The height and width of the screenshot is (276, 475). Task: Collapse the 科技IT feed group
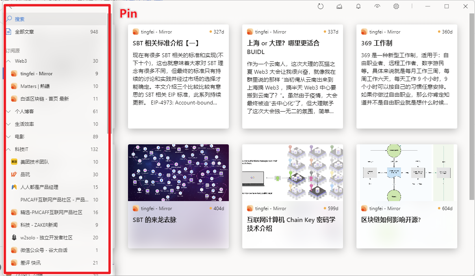pos(9,149)
